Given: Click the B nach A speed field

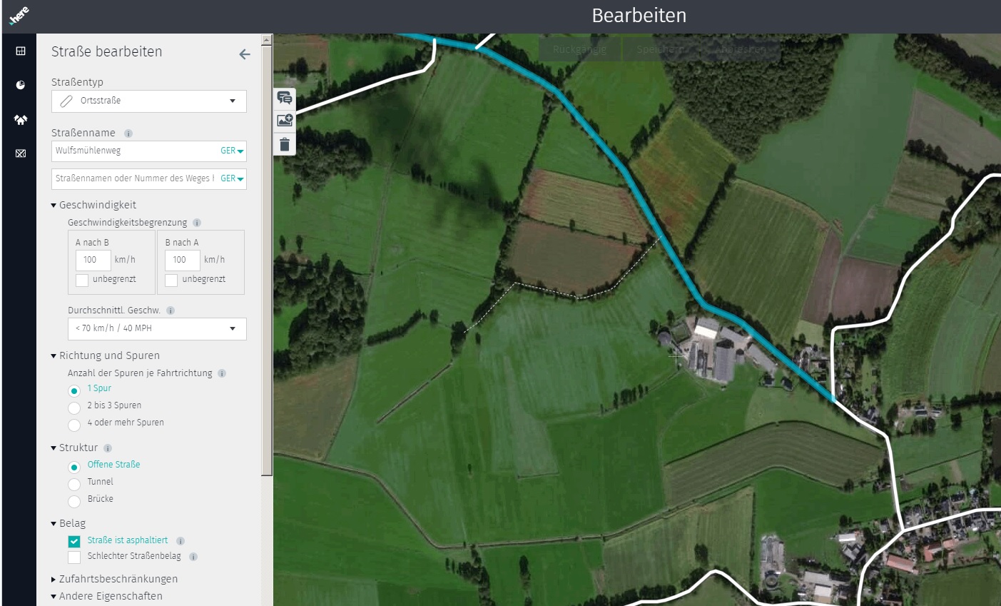Looking at the screenshot, I should (182, 260).
